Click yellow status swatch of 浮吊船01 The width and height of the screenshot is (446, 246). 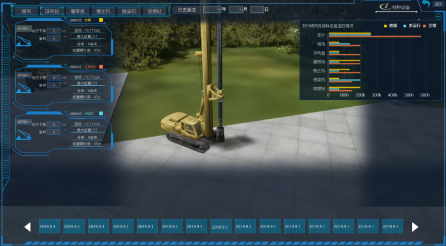coord(101,20)
